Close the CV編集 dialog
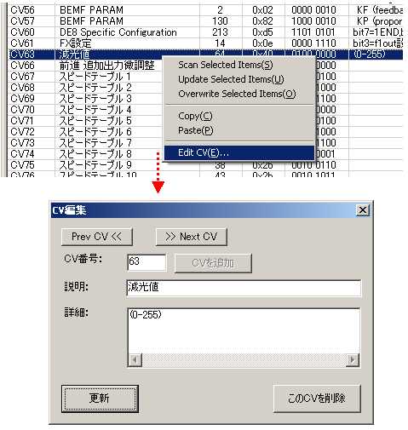This screenshot has height=430, width=408. (x=363, y=210)
